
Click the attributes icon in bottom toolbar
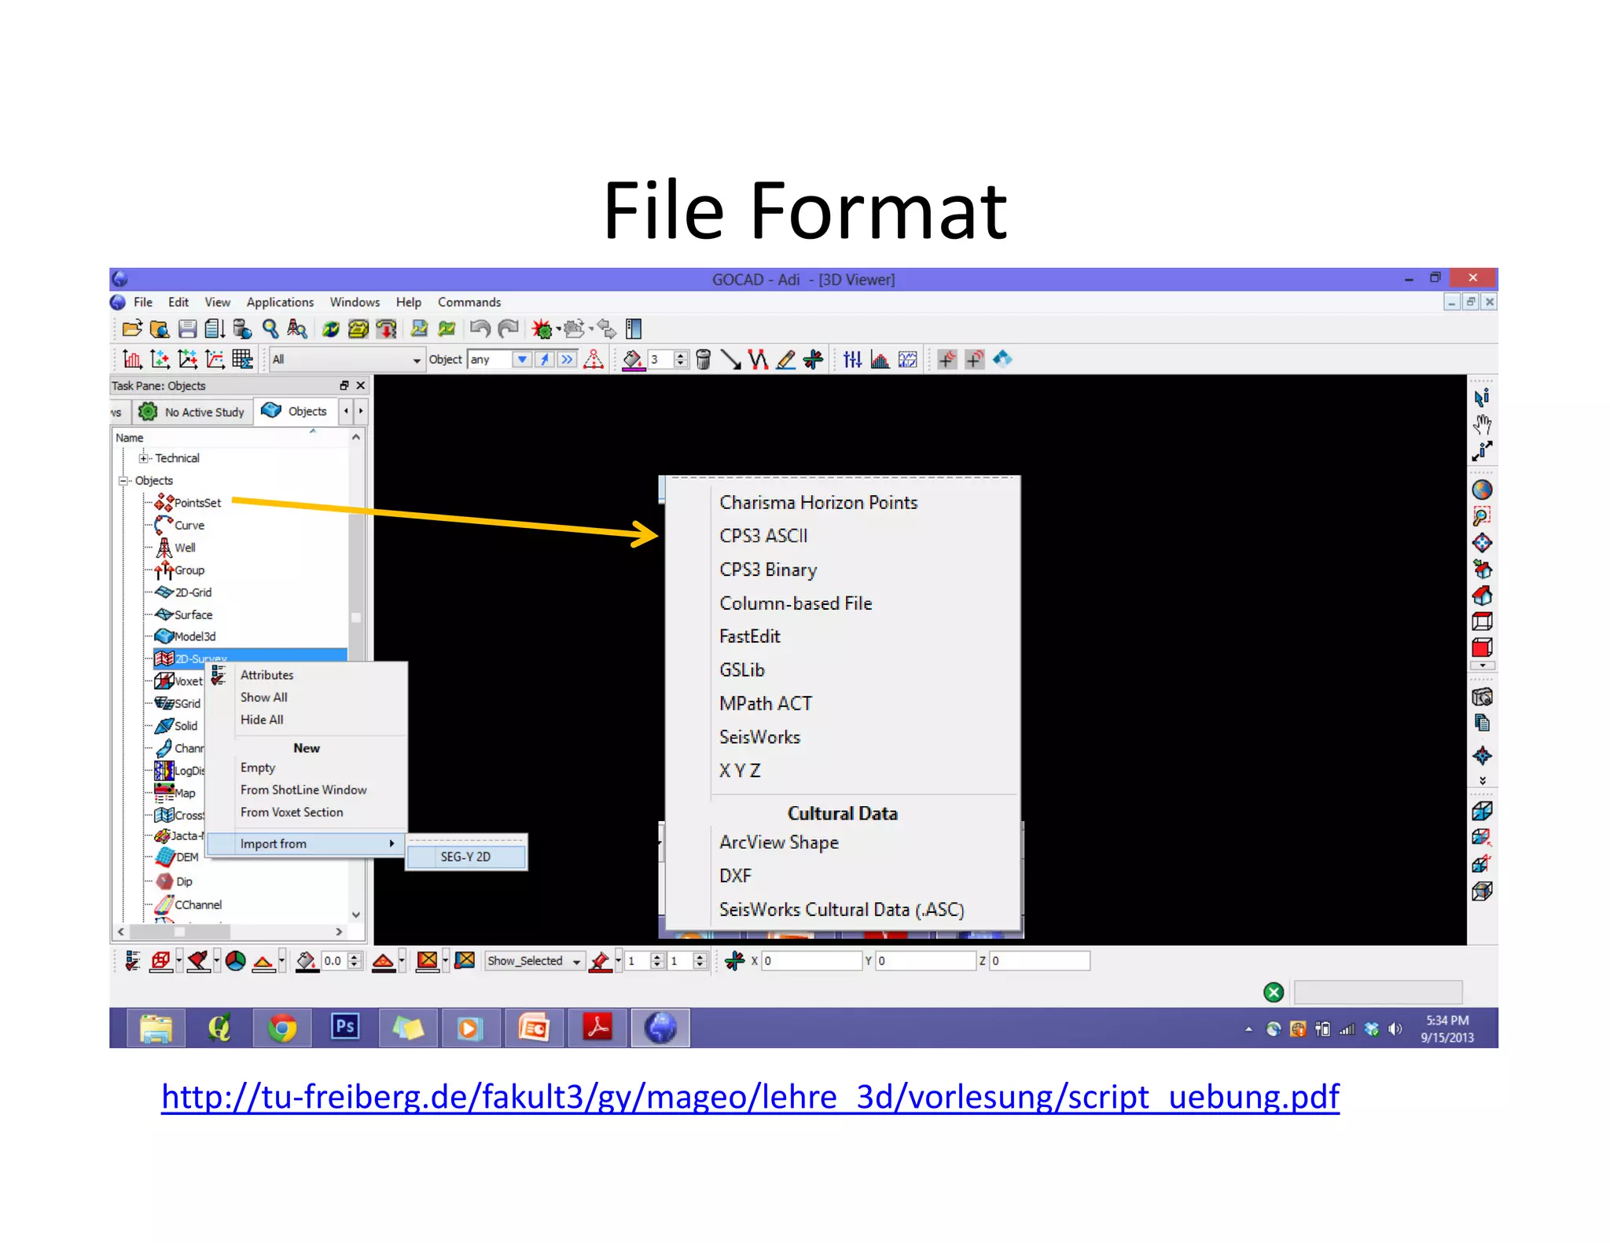[133, 961]
